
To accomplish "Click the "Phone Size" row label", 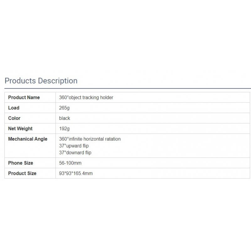I will (x=20, y=163).
